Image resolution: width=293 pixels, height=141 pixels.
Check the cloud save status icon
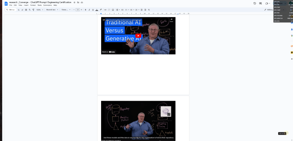point(82,2)
